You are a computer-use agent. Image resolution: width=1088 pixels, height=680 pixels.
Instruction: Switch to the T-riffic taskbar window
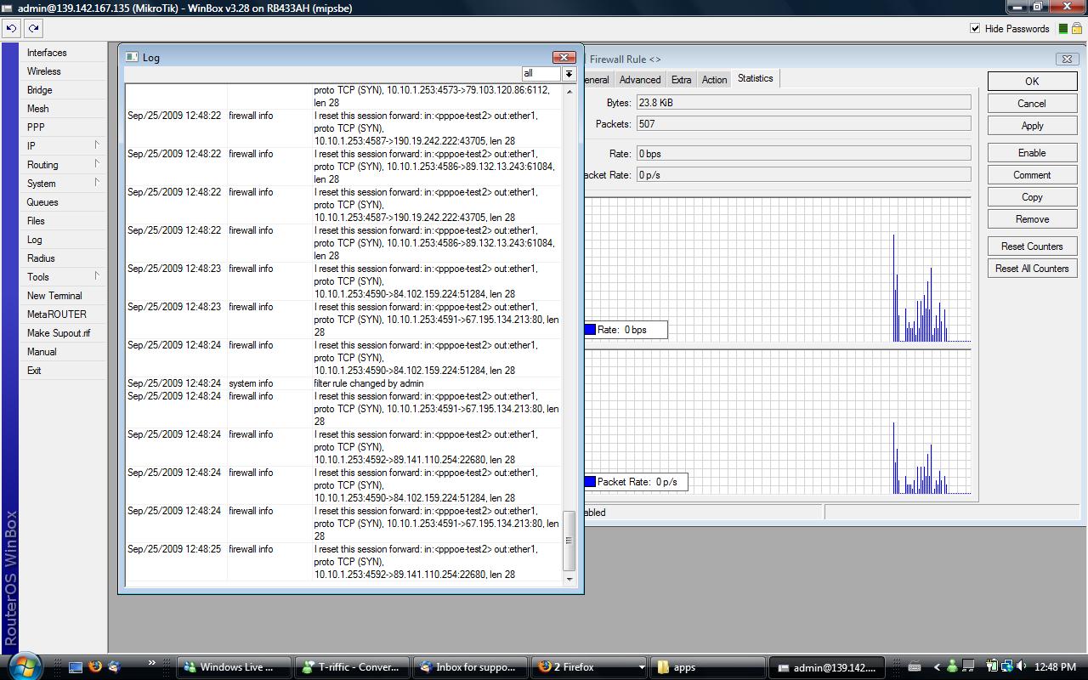click(351, 667)
